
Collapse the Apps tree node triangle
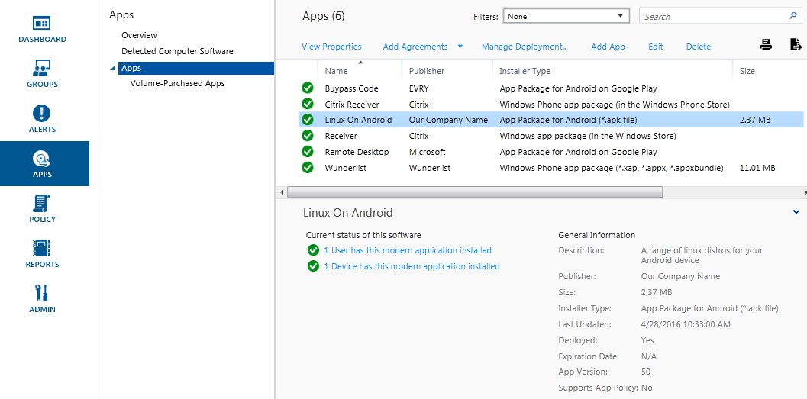point(113,68)
